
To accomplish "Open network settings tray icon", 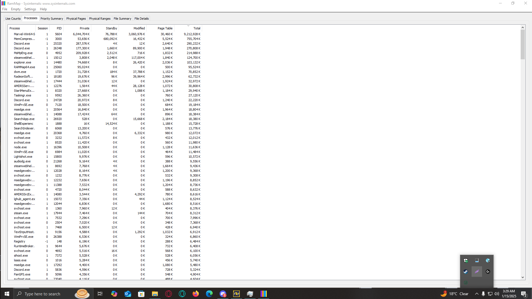I will coord(490,294).
